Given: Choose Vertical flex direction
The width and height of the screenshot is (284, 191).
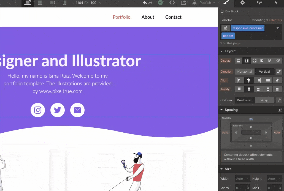Looking at the screenshot, I should 264,72.
